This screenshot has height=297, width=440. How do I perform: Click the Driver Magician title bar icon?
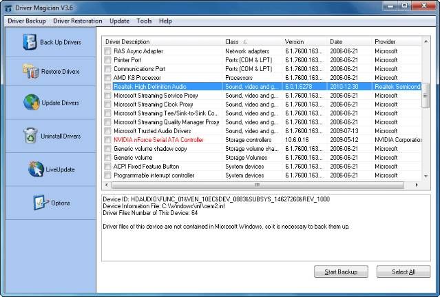pos(8,7)
